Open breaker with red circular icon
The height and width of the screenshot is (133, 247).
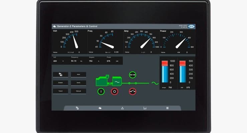click(133, 91)
